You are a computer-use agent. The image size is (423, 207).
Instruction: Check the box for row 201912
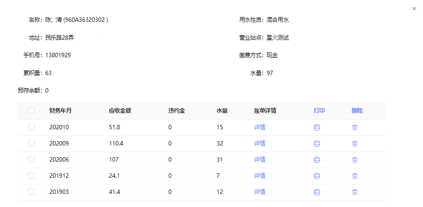31,176
